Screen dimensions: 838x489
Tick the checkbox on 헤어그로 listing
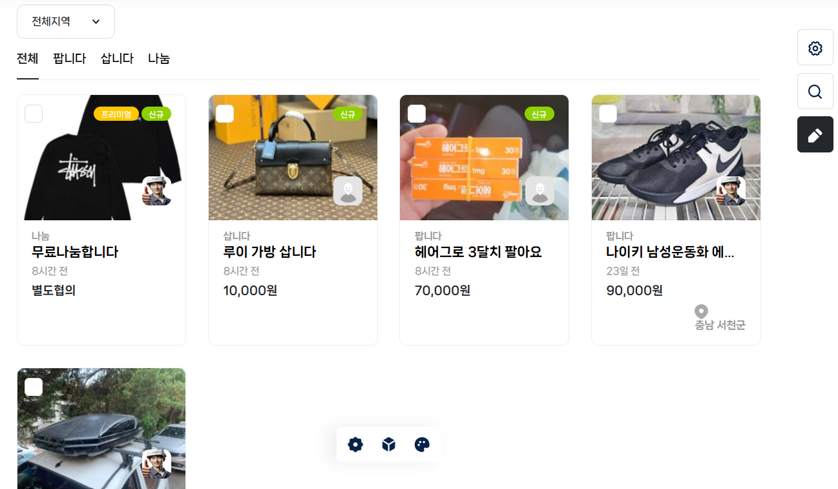click(417, 114)
